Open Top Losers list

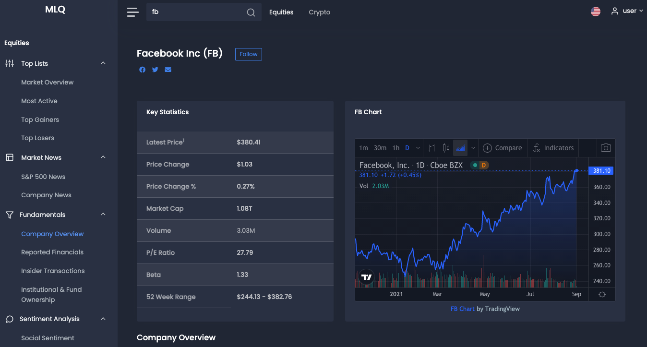click(38, 138)
